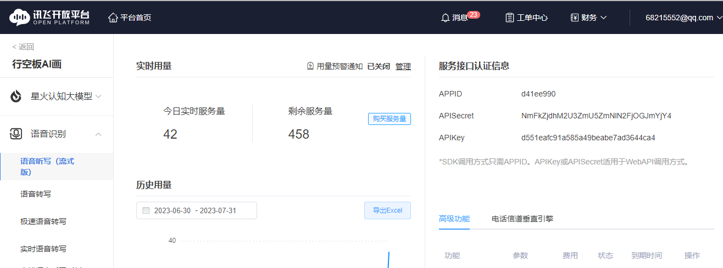Click the 历史用量 heading

click(x=154, y=185)
